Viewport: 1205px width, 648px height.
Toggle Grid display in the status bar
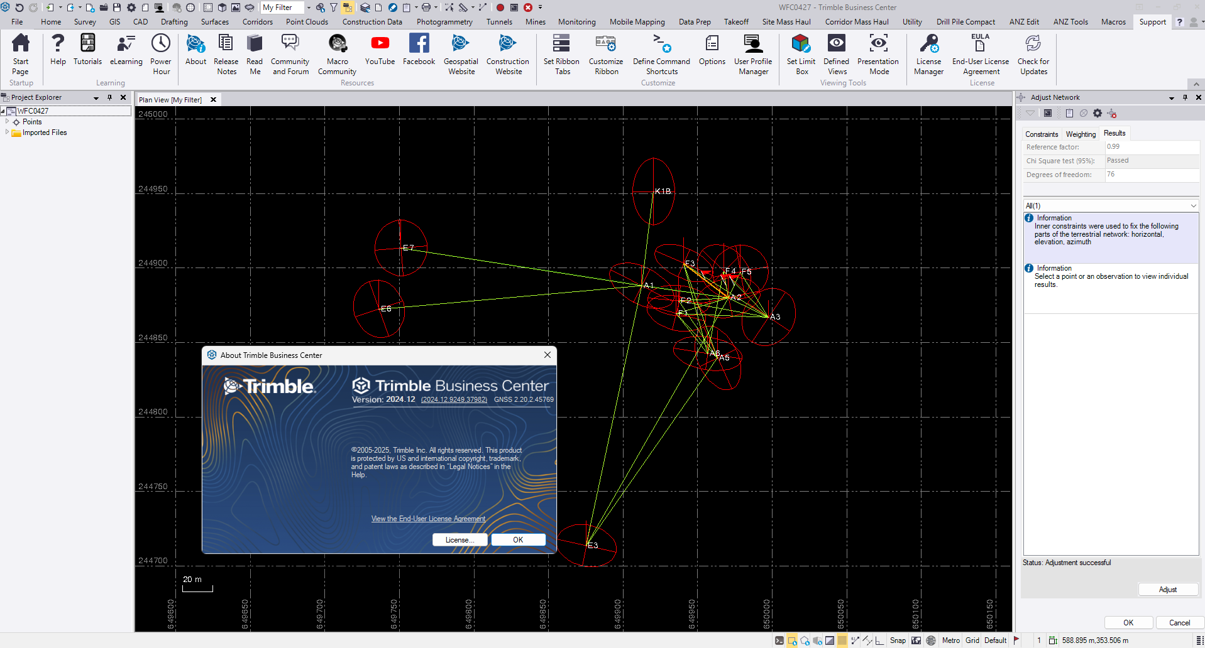[x=972, y=640]
